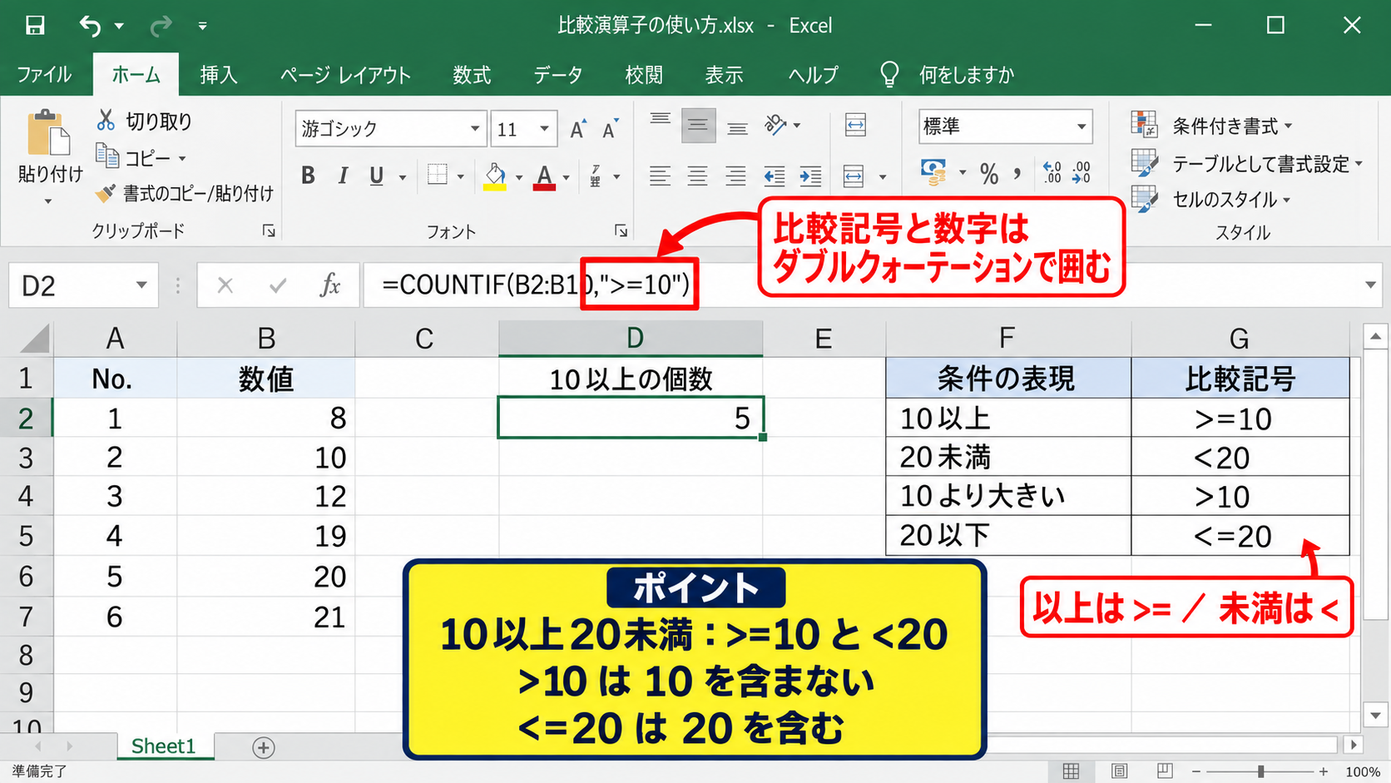The image size is (1391, 783).
Task: Toggle Underline formatting
Action: coord(377,176)
